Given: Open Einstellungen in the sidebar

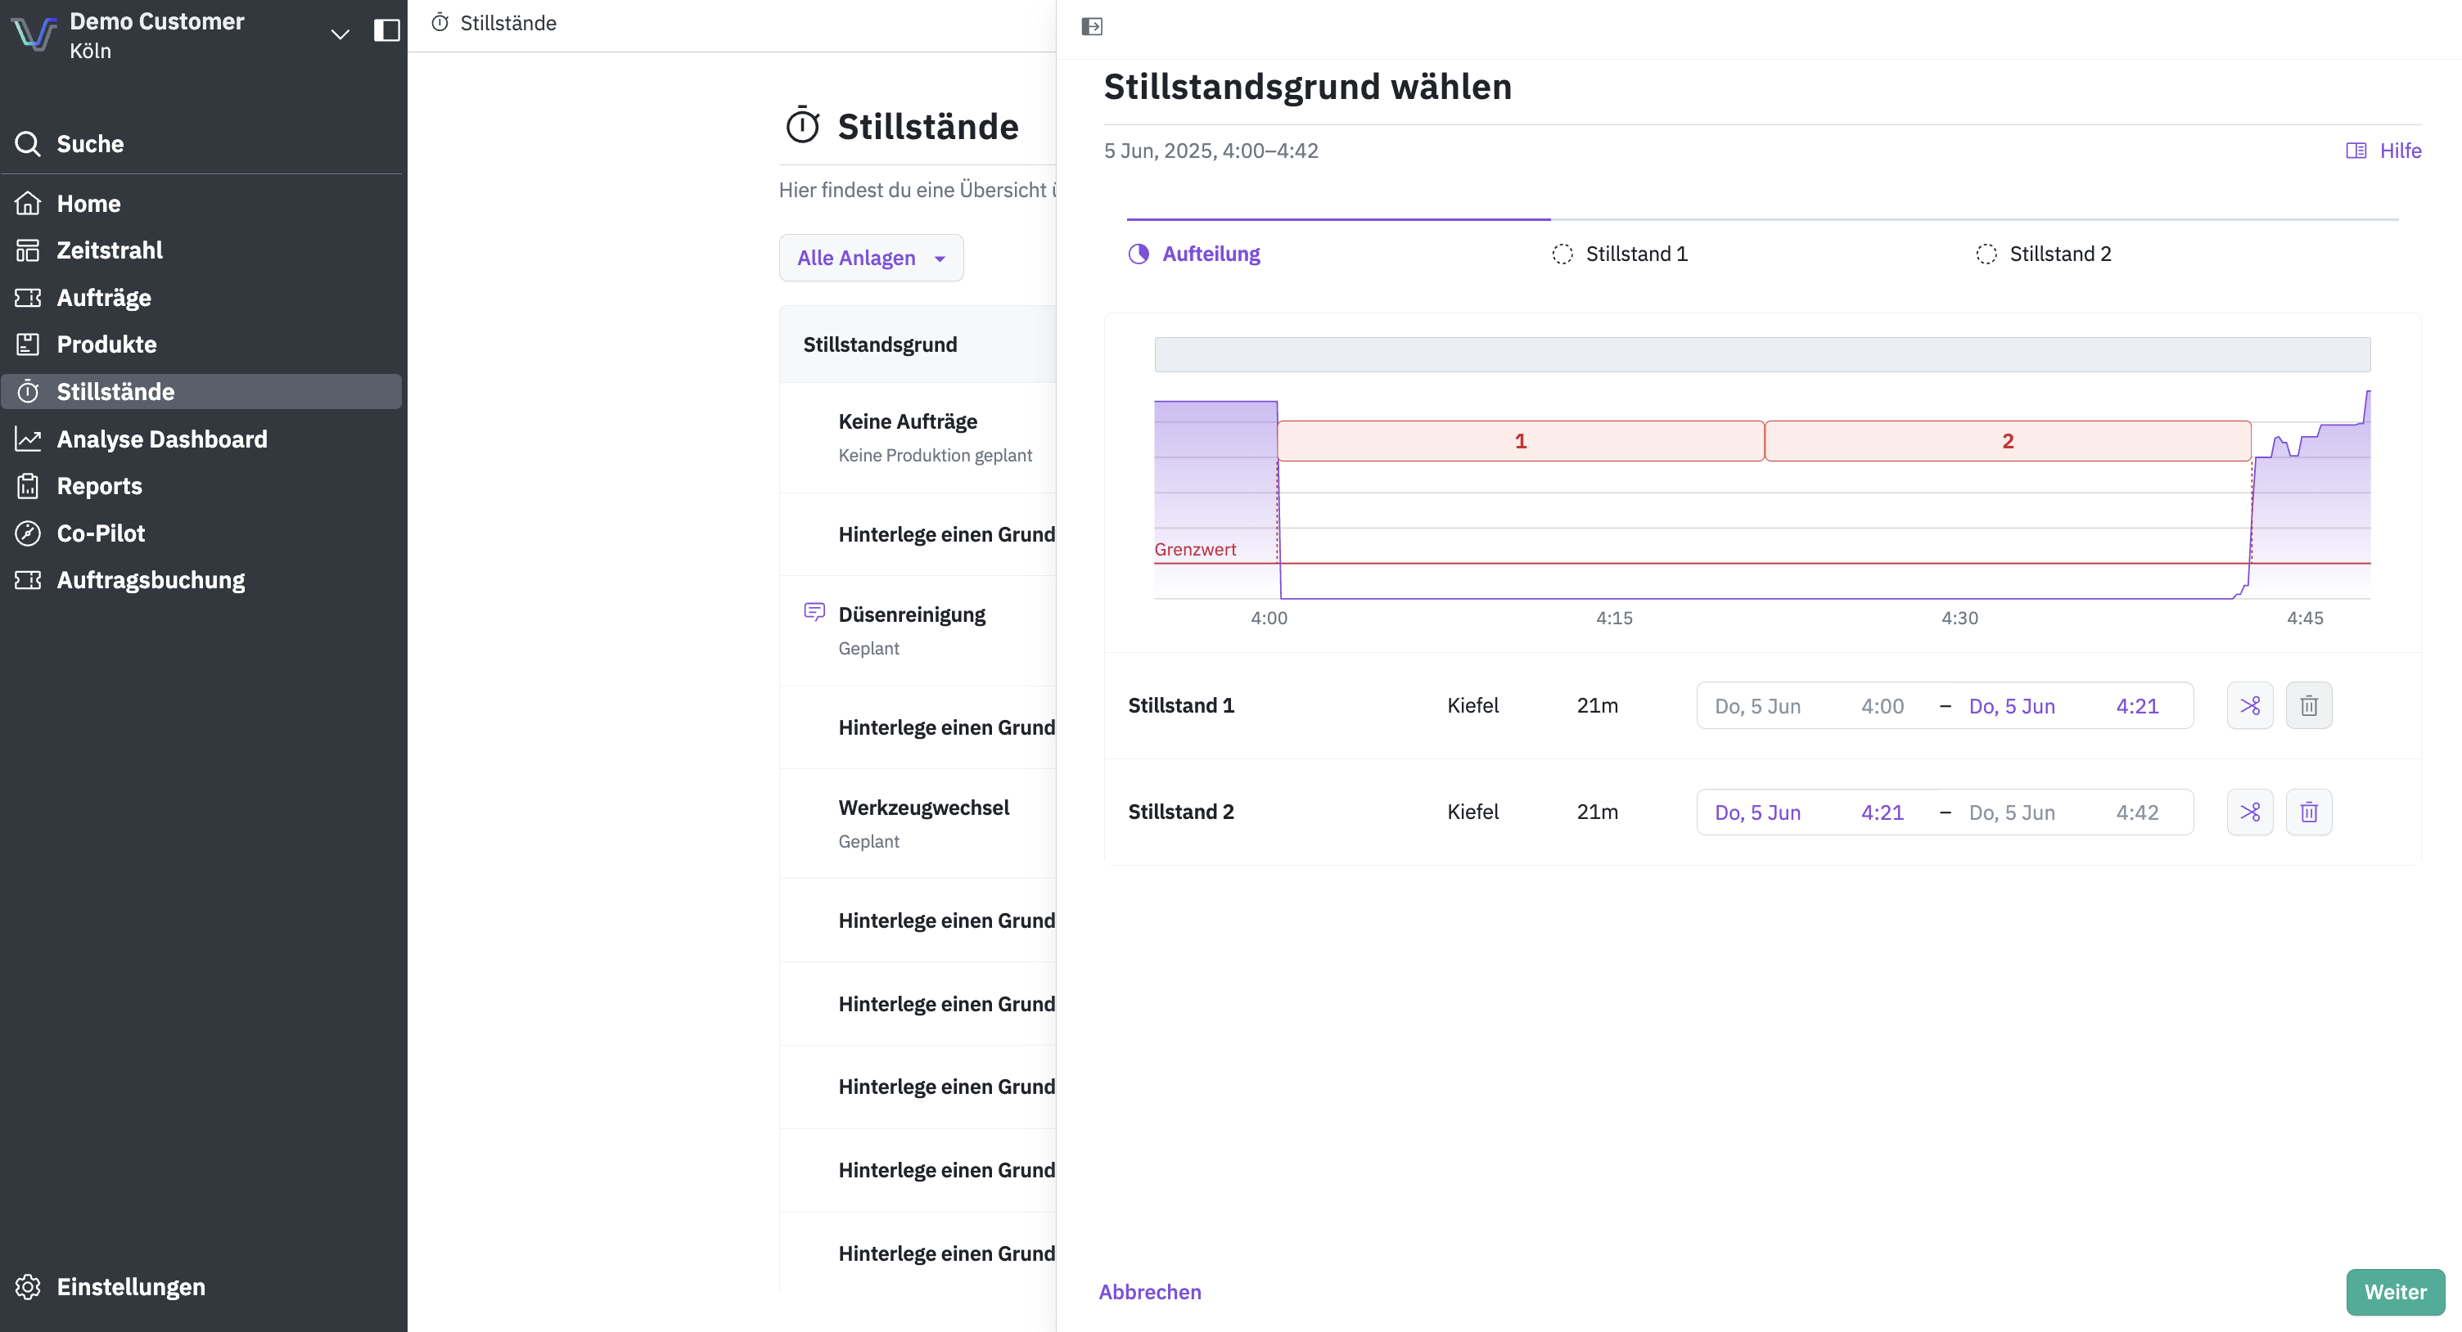Looking at the screenshot, I should point(130,1286).
